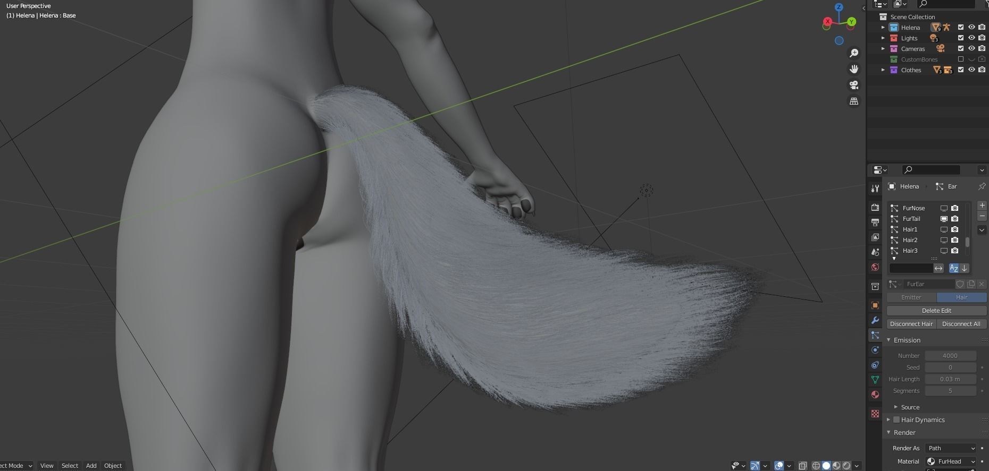989x471 pixels.
Task: Disable rendering for the Lights collection
Action: pos(982,38)
